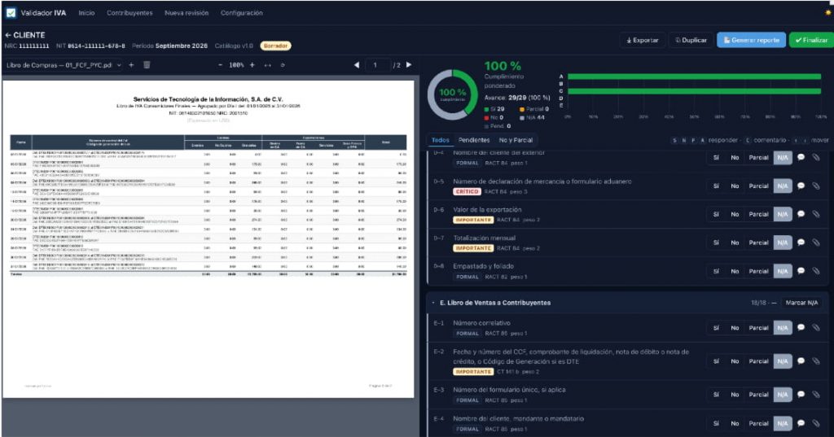The width and height of the screenshot is (834, 437).
Task: Open comment for D-6 Valor de la exportación
Action: pyautogui.click(x=801, y=214)
